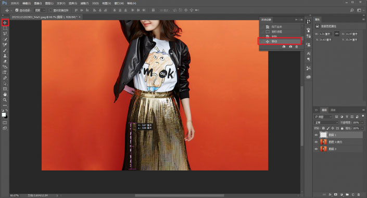Viewport: 367px width, 198px height.
Task: Hide layer 图层 0 using its eye icon
Action: point(316,149)
